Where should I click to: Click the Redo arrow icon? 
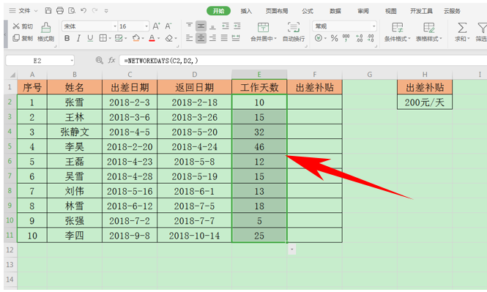(95, 11)
